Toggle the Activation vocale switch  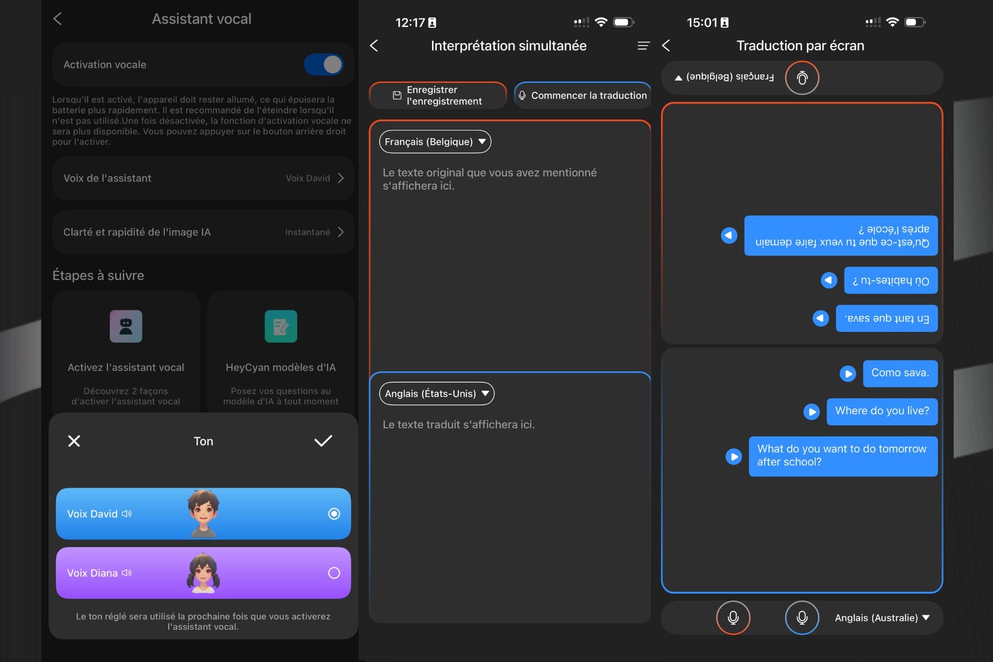[x=324, y=65]
